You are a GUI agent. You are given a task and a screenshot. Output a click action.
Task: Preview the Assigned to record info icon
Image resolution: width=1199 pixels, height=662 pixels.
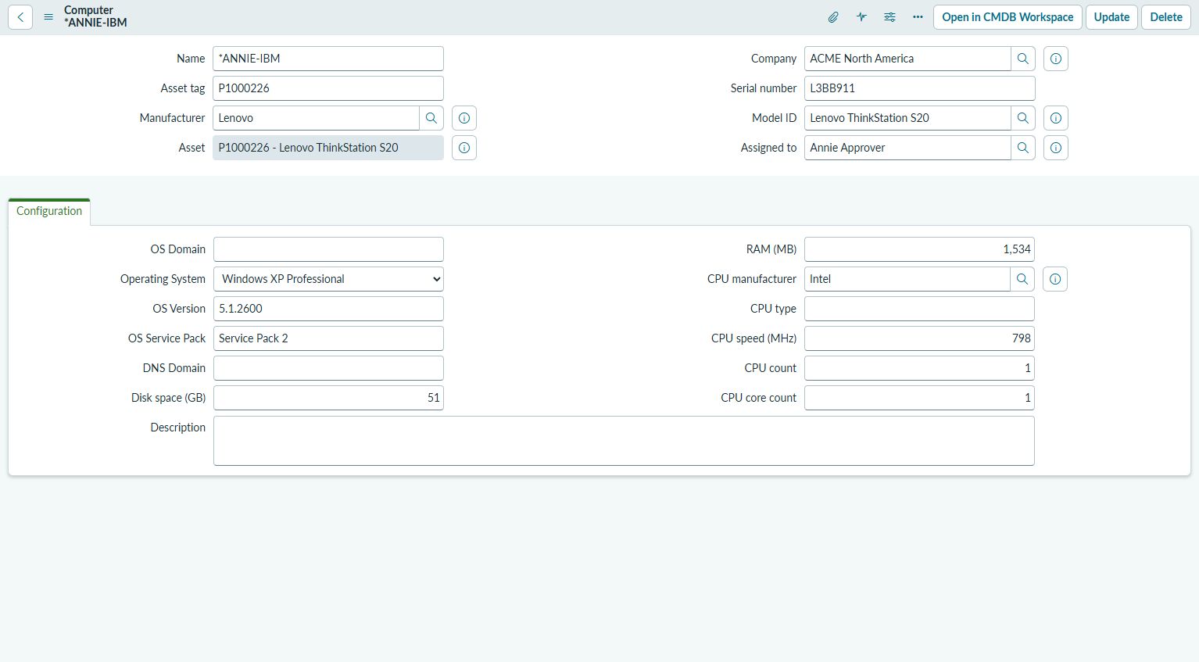click(1056, 148)
